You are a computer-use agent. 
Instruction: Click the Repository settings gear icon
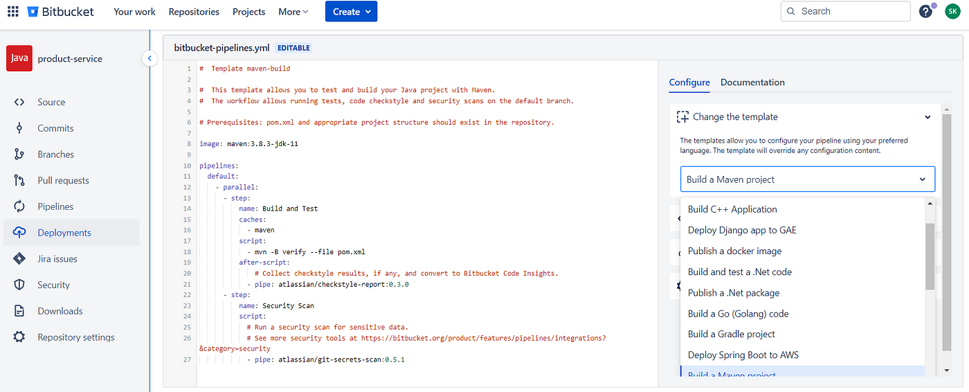point(19,337)
